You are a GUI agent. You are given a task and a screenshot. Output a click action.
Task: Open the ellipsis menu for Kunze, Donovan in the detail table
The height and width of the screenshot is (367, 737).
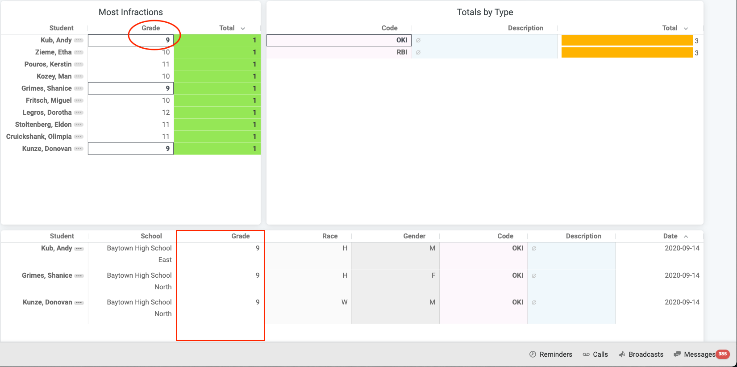pos(79,303)
